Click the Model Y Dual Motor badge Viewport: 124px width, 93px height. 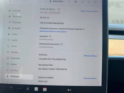50,11
